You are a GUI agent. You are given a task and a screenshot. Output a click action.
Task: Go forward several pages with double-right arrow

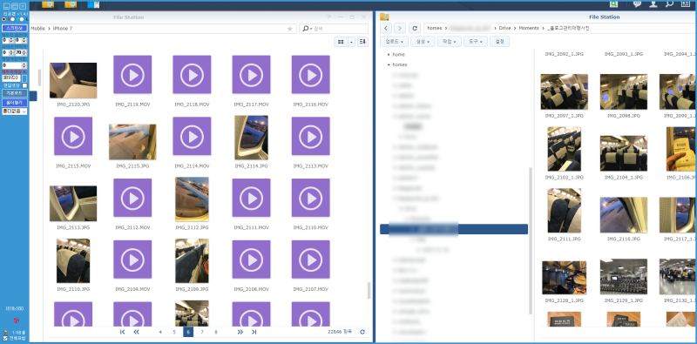(x=240, y=332)
